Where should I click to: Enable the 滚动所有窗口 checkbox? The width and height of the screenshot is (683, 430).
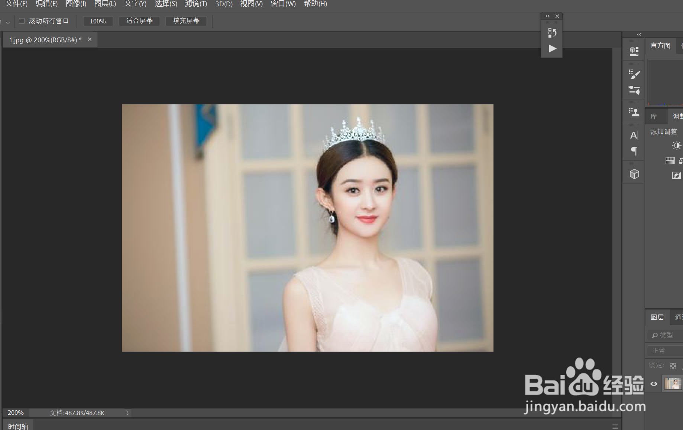coord(22,21)
